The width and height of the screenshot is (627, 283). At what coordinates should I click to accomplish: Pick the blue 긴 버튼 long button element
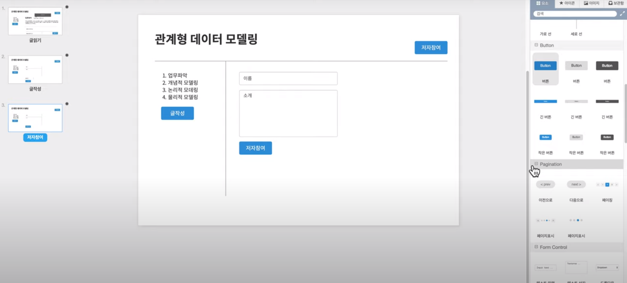[x=545, y=101]
